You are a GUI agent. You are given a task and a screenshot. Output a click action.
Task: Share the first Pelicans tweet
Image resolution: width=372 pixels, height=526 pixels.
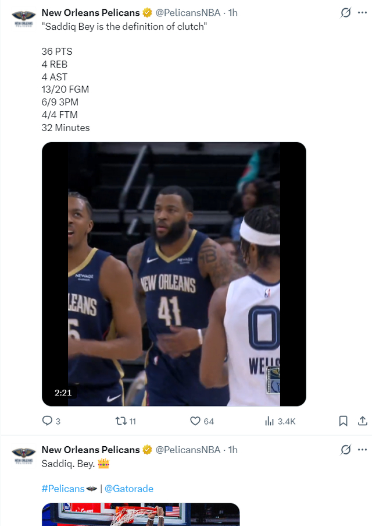(362, 421)
